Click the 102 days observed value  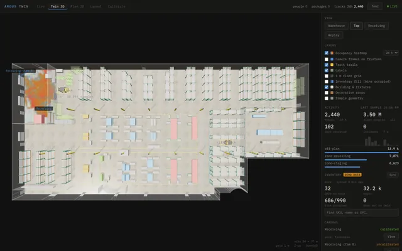[329, 127]
